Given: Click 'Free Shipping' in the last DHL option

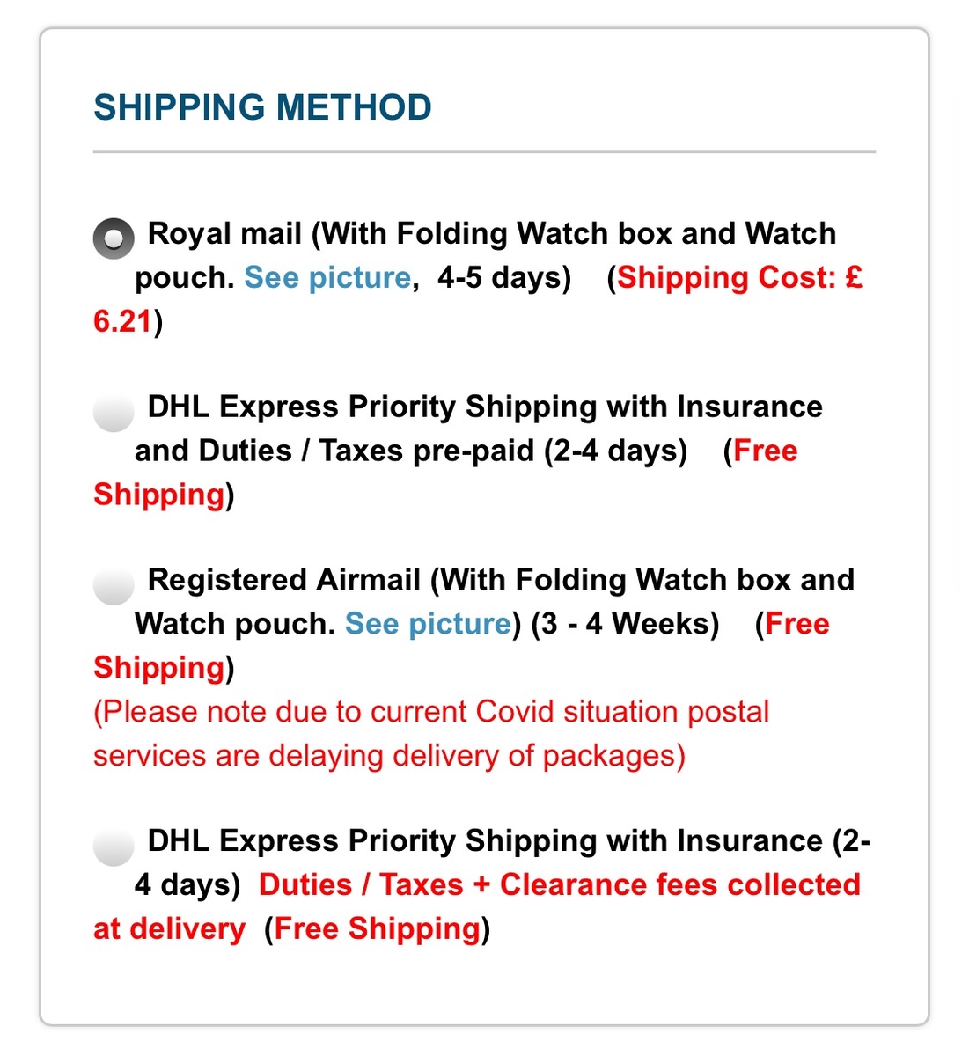Looking at the screenshot, I should [377, 928].
